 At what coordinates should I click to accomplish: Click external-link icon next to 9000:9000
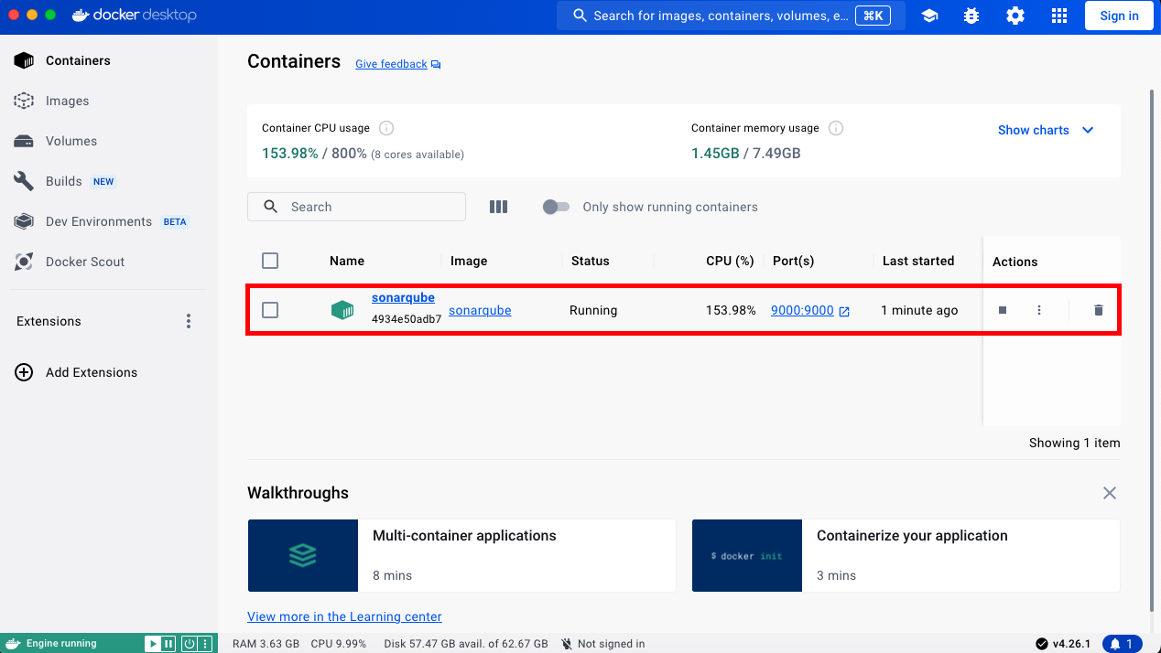[x=844, y=311]
